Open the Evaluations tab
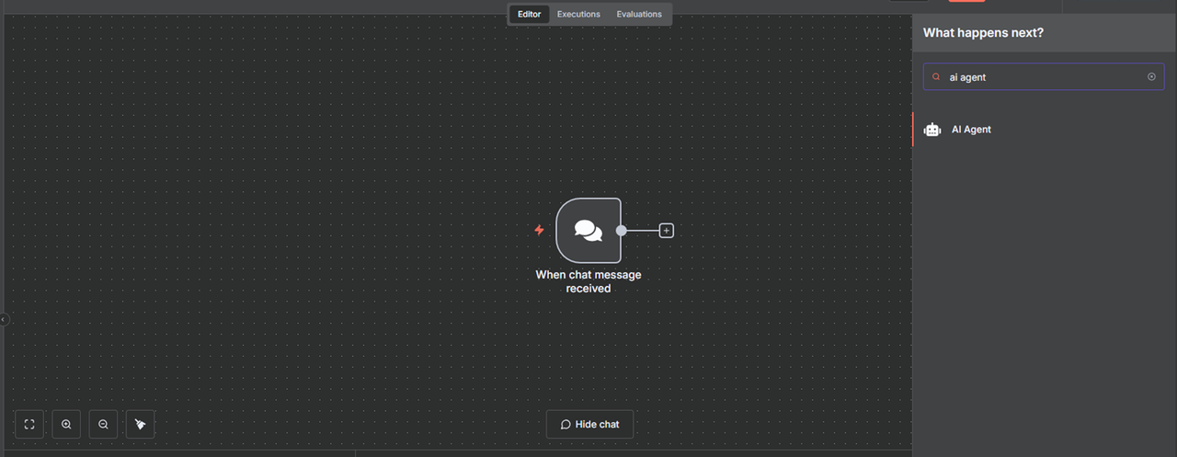 point(639,14)
